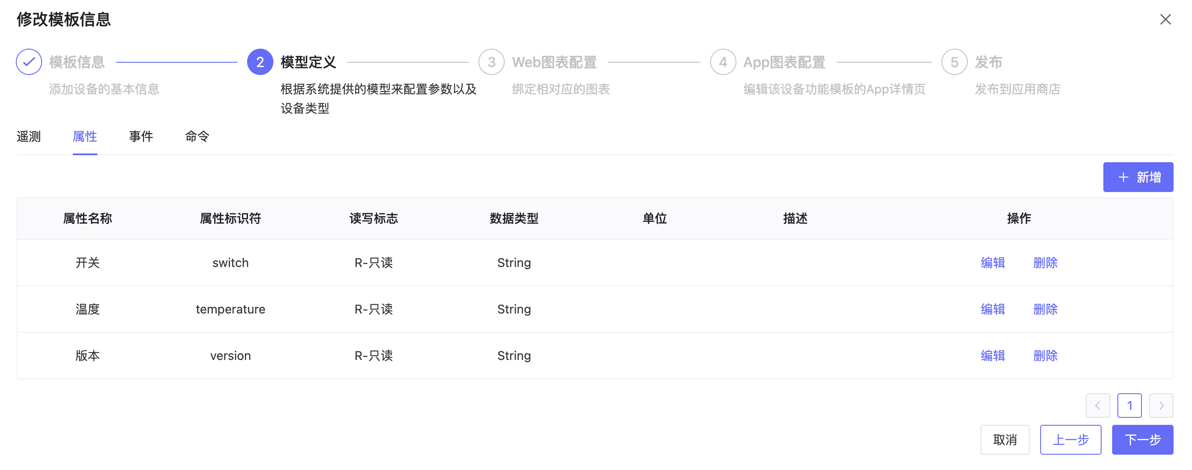The height and width of the screenshot is (470, 1192).
Task: Select the 属性 tab
Action: click(x=85, y=136)
